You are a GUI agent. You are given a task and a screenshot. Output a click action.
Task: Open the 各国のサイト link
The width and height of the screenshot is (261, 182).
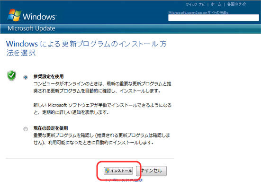pos(237,4)
